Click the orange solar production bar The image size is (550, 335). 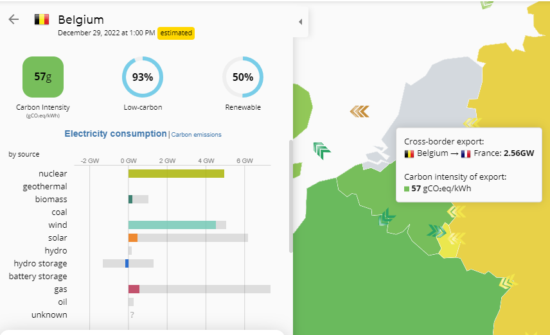[x=133, y=237]
